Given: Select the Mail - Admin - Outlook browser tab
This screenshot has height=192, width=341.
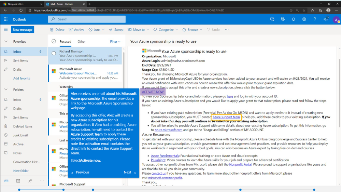Looking at the screenshot, I should tap(65, 4).
